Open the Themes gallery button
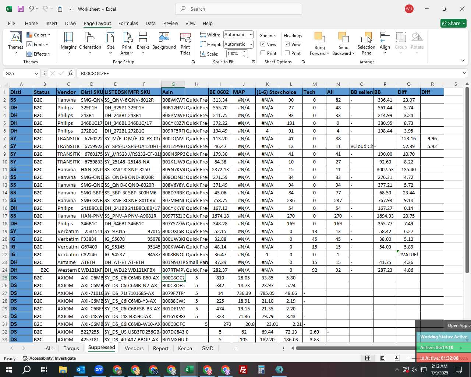Viewport: 471px width, 377px height. (x=15, y=43)
